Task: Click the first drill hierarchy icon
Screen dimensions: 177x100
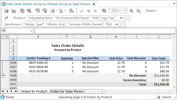Action: [81, 11]
